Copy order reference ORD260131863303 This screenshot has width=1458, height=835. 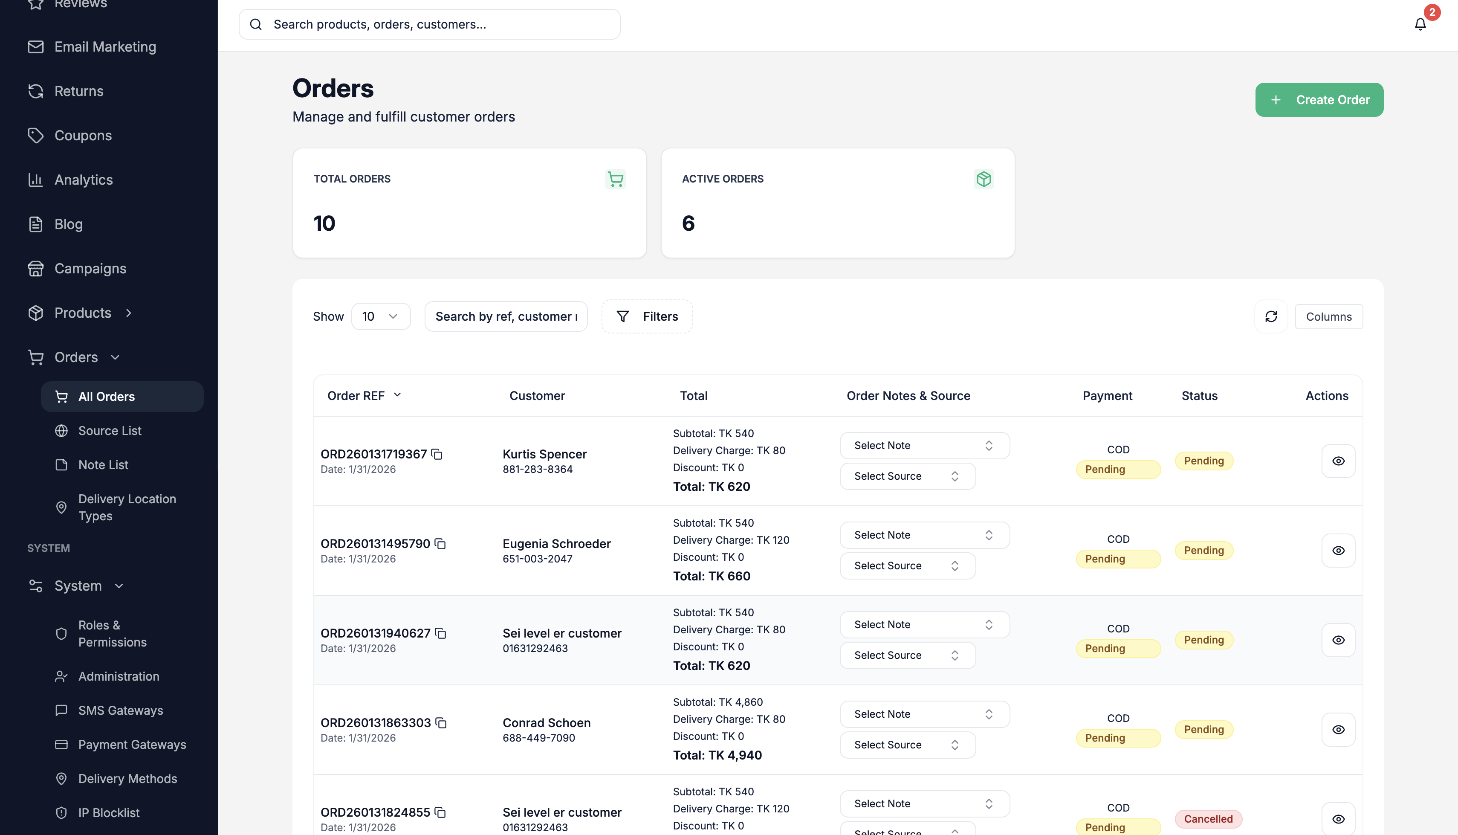441,722
